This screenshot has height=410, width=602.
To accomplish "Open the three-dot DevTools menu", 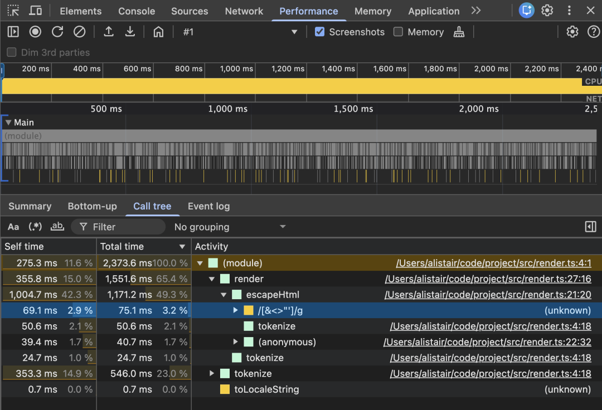I will click(569, 11).
